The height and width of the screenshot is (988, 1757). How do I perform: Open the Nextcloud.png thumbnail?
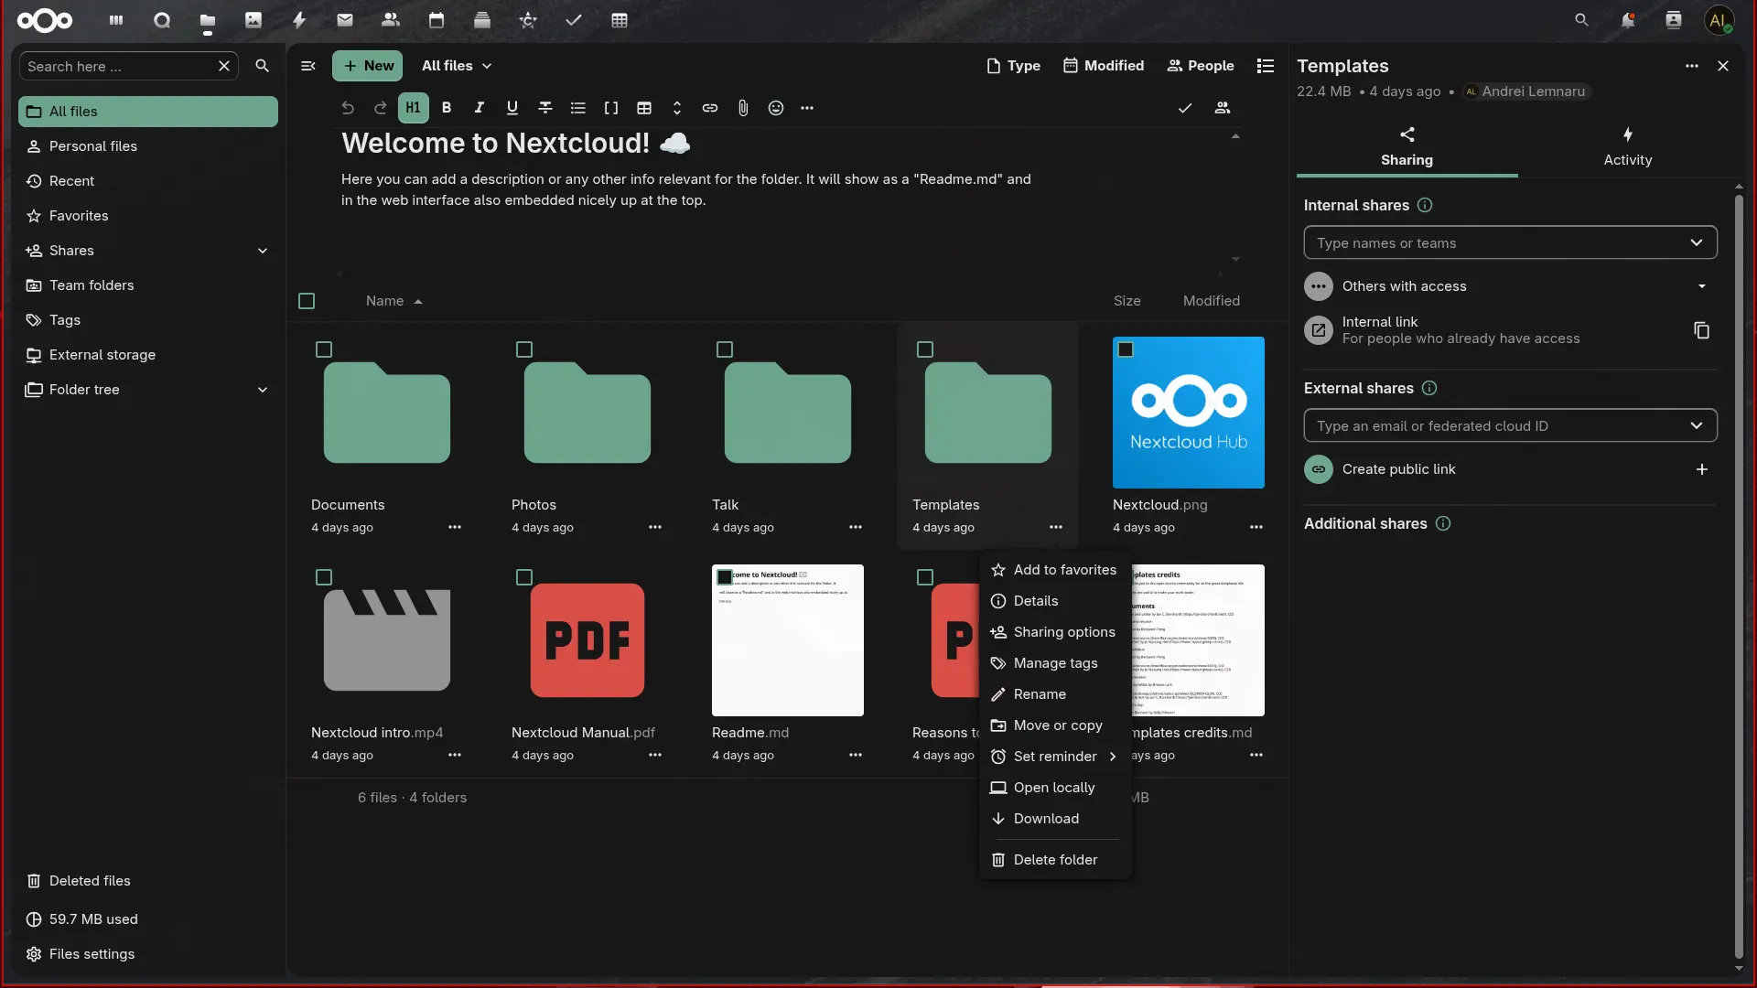tap(1188, 413)
